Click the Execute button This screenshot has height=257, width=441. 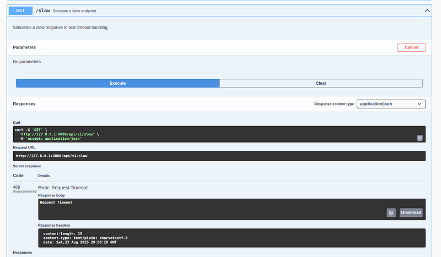117,83
